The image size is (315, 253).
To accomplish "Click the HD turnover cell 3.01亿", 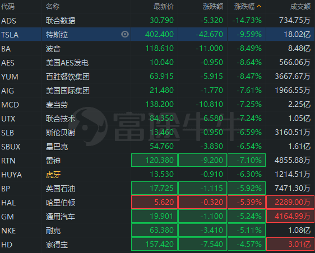I will click(x=290, y=244).
